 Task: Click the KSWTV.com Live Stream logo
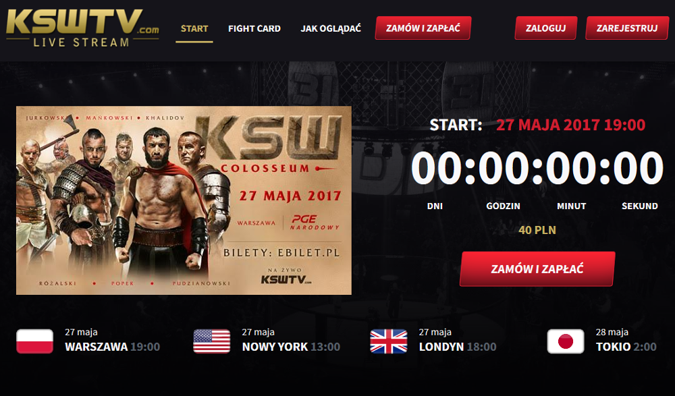[82, 28]
